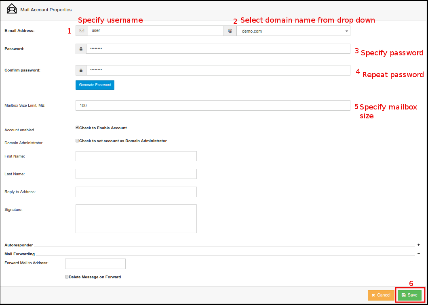Click the Mail Account Properties envelope icon
The image size is (428, 305).
(12, 9)
